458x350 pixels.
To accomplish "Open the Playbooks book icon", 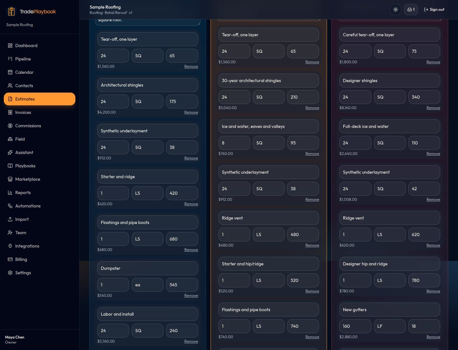I will point(10,166).
